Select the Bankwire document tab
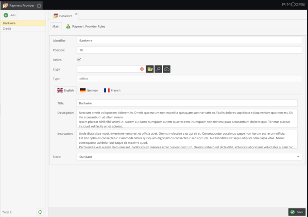 tap(64, 16)
